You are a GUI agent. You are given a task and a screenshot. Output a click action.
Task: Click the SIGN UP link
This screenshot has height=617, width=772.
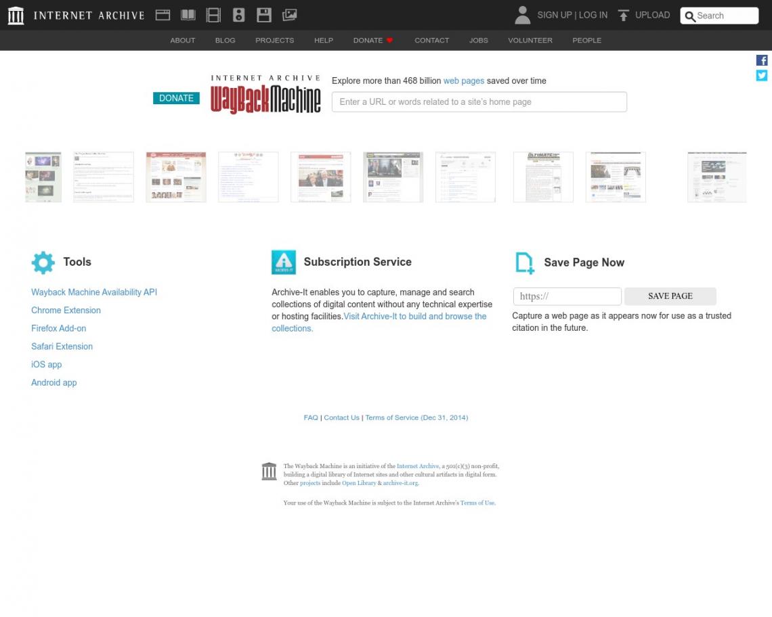[555, 16]
